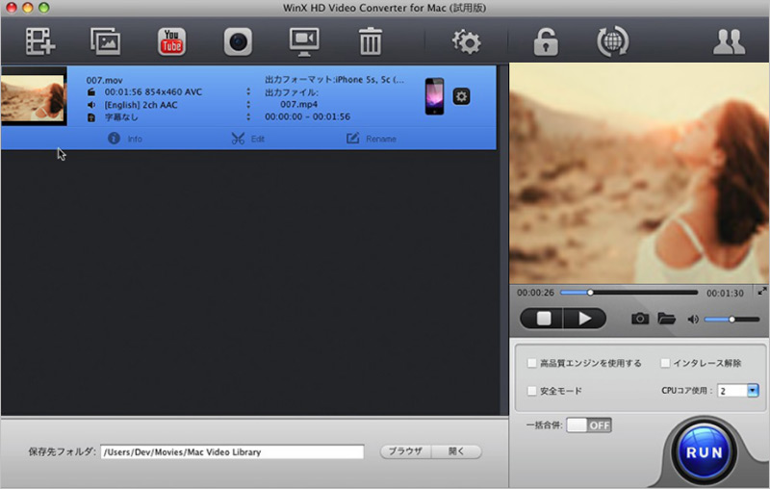Click the screen recorder monitor icon
Screen dimensions: 770x489
[x=304, y=41]
